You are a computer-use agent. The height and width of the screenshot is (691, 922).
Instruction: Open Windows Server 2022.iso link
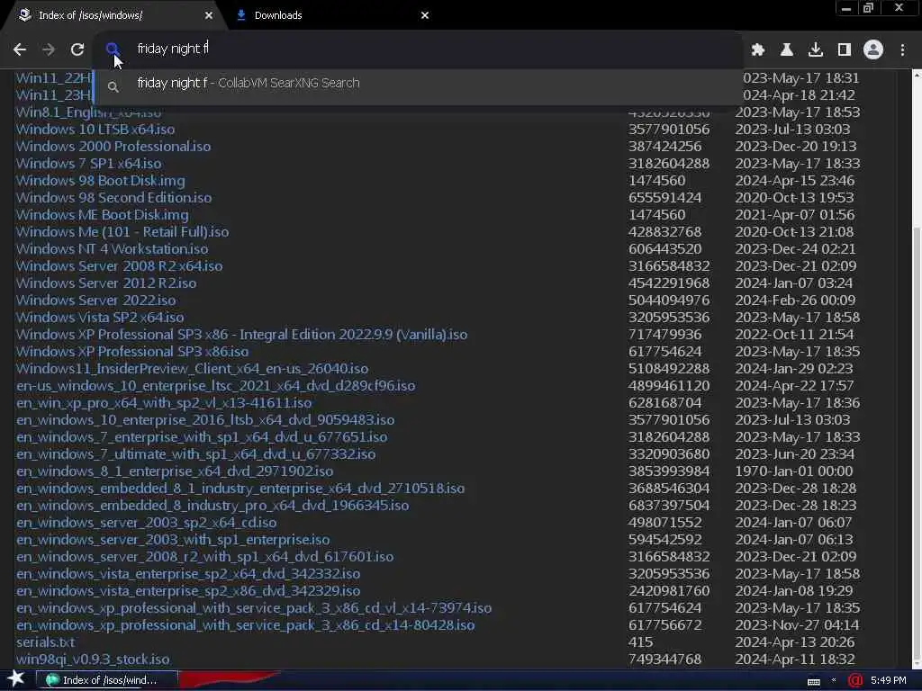(x=95, y=300)
